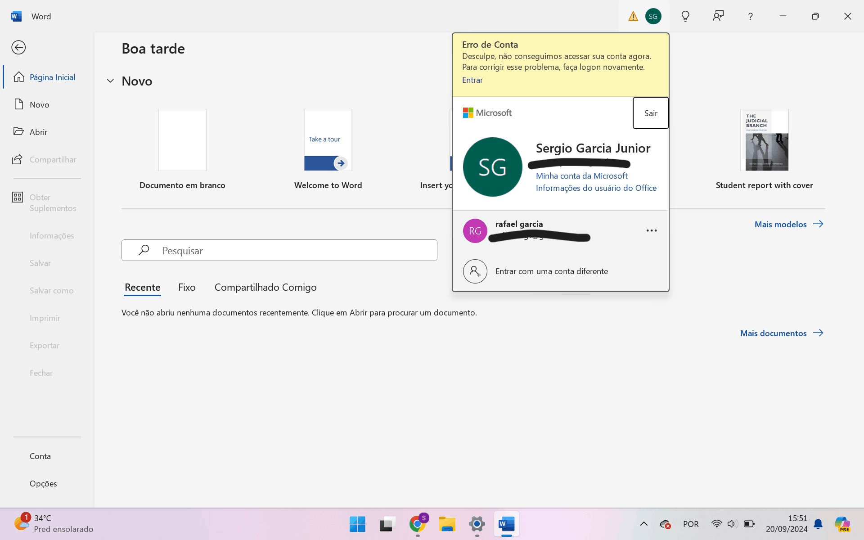The height and width of the screenshot is (540, 864).
Task: Click the RG avatar for rafael garcia
Action: pos(475,231)
